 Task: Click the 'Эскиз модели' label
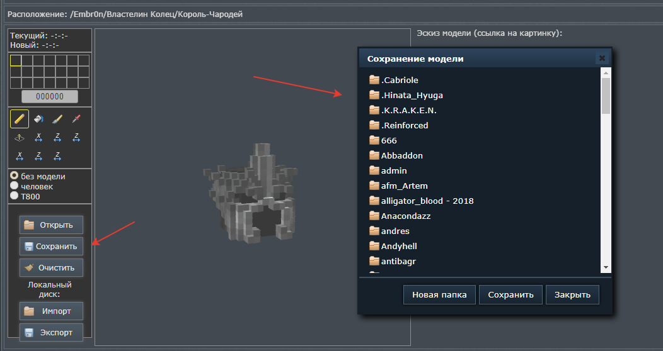point(489,33)
